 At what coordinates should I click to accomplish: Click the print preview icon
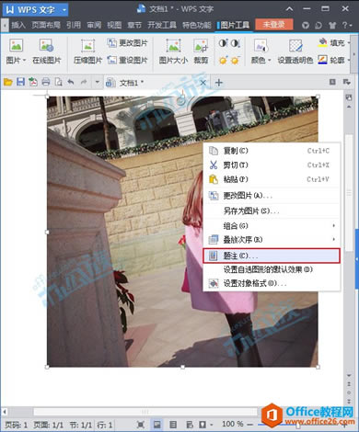click(58, 82)
